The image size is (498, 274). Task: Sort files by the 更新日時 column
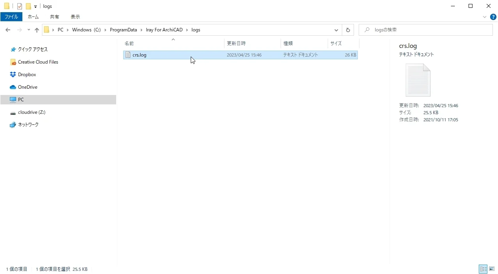pos(253,44)
